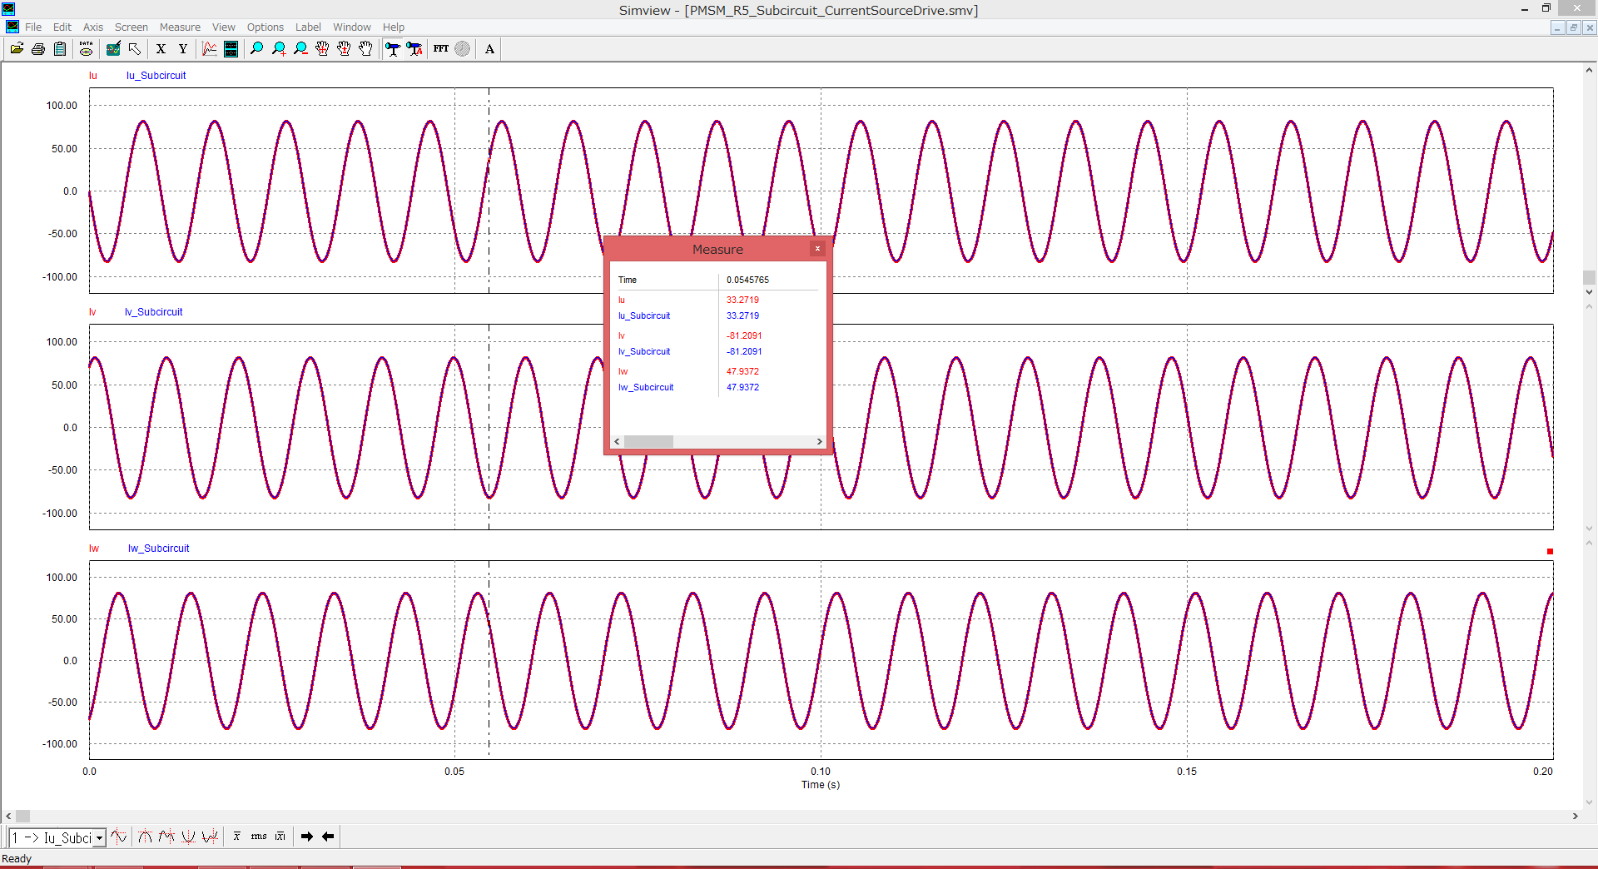The width and height of the screenshot is (1598, 869).
Task: Open a waveform file using the folder icon
Action: tap(17, 48)
